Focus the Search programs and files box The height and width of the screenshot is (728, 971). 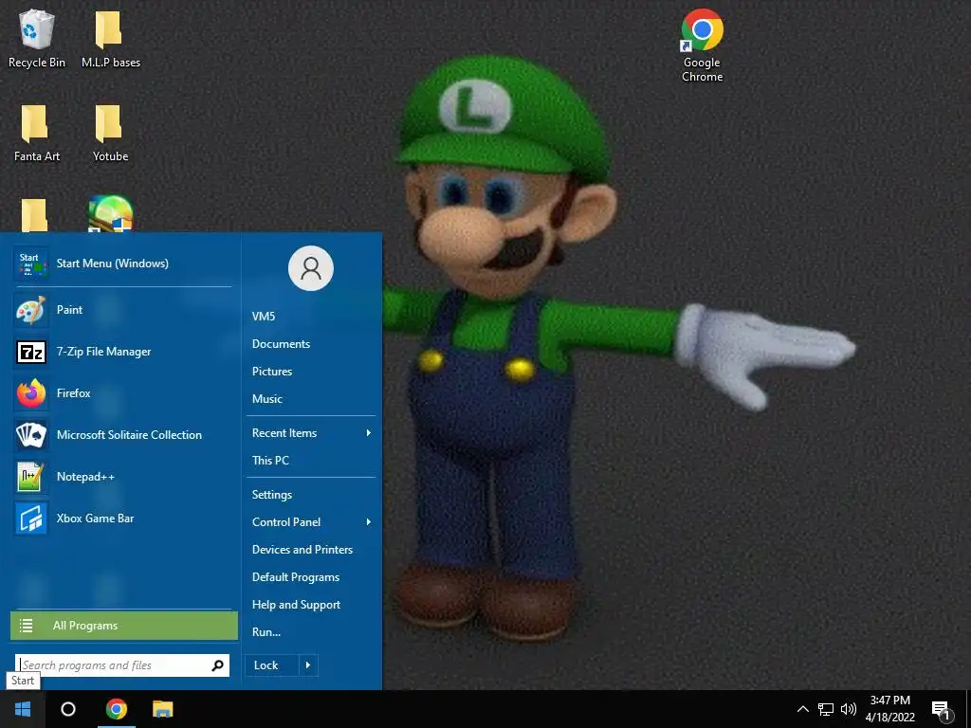(x=122, y=665)
